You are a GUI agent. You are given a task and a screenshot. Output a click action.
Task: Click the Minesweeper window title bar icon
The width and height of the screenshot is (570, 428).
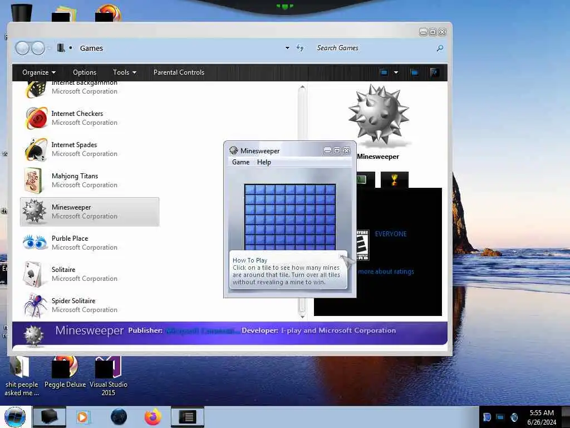(233, 150)
